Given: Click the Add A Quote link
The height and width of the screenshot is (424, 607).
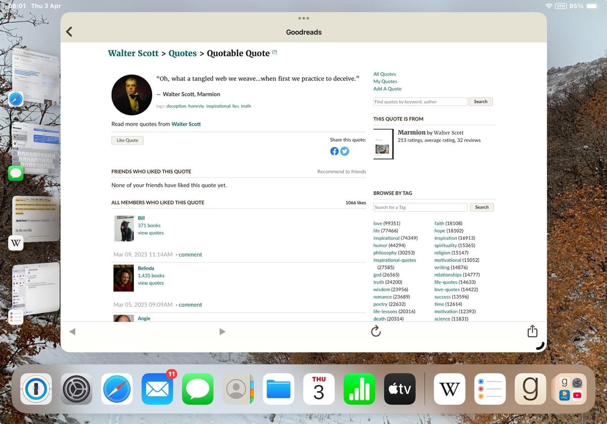Looking at the screenshot, I should tap(387, 89).
